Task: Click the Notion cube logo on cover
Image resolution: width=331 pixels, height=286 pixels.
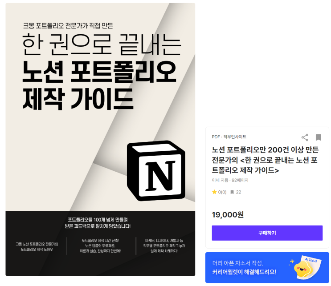Action: click(x=156, y=171)
